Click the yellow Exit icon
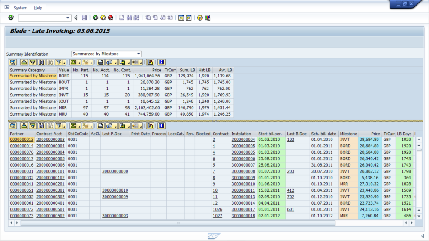 [103, 18]
